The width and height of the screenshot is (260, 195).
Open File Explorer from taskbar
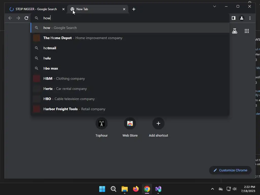[124, 189]
